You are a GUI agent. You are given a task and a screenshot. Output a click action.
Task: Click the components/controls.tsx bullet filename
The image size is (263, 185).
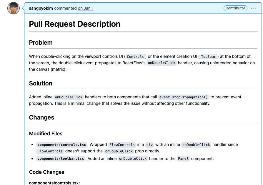62,145
